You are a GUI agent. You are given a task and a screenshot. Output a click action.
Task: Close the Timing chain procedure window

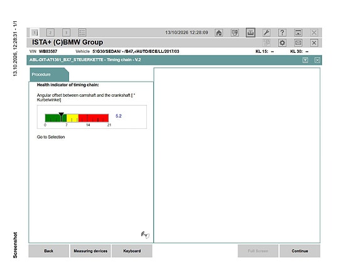click(317, 60)
